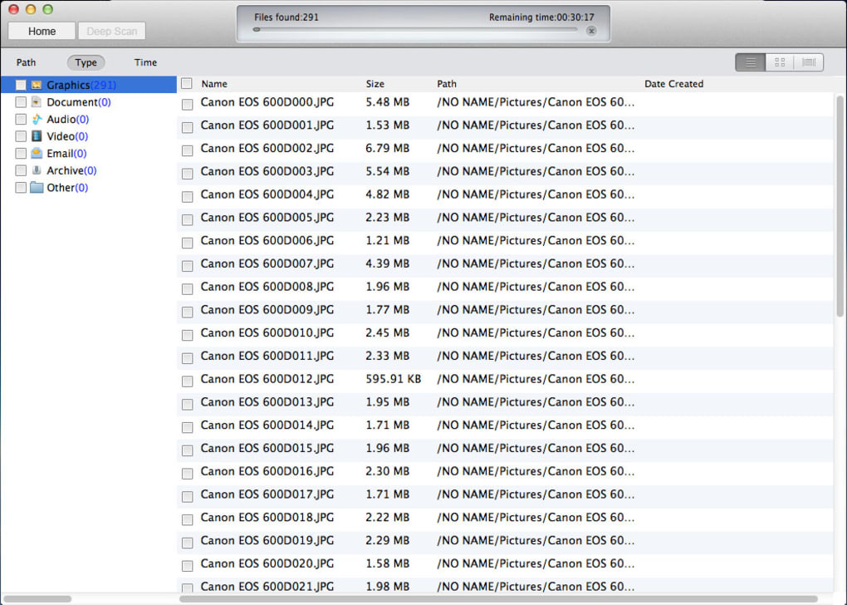
Task: Click the vertical scrollbar of file list
Action: pos(840,206)
